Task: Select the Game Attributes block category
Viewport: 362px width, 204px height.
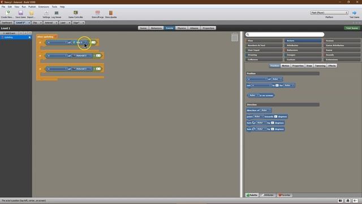Action: coord(342,45)
